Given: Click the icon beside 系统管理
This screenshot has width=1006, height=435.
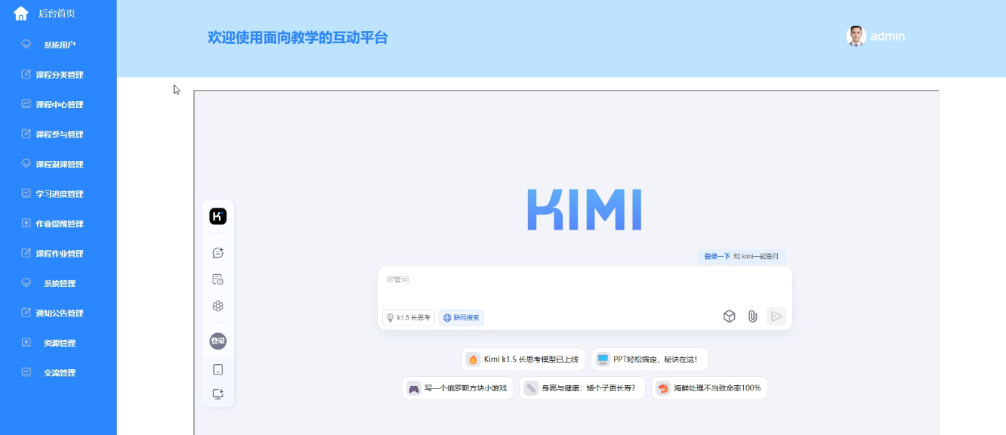Looking at the screenshot, I should 26,283.
